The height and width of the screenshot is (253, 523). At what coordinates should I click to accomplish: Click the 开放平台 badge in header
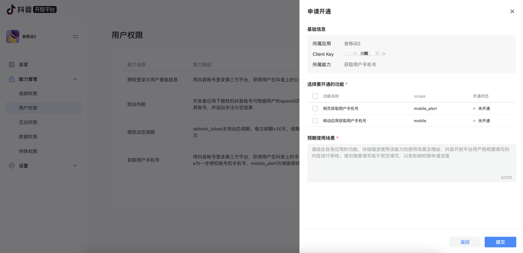click(45, 9)
